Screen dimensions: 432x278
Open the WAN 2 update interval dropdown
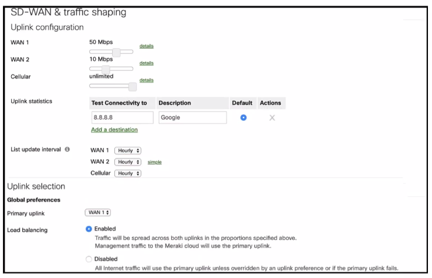point(128,162)
